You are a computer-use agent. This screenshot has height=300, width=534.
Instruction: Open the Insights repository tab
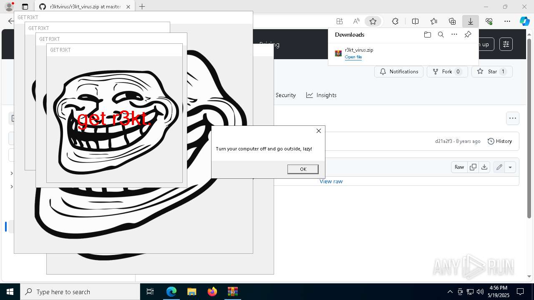[x=321, y=95]
